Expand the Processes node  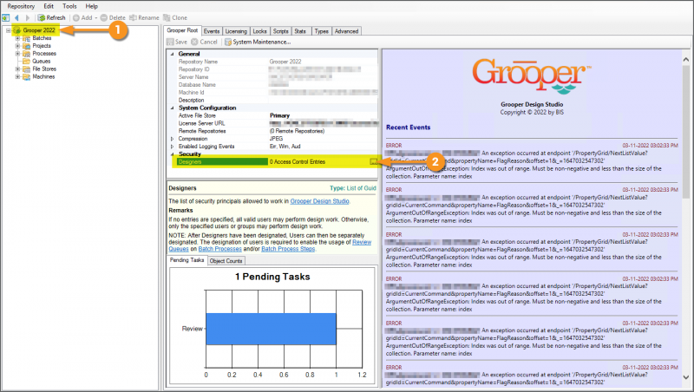tap(17, 54)
